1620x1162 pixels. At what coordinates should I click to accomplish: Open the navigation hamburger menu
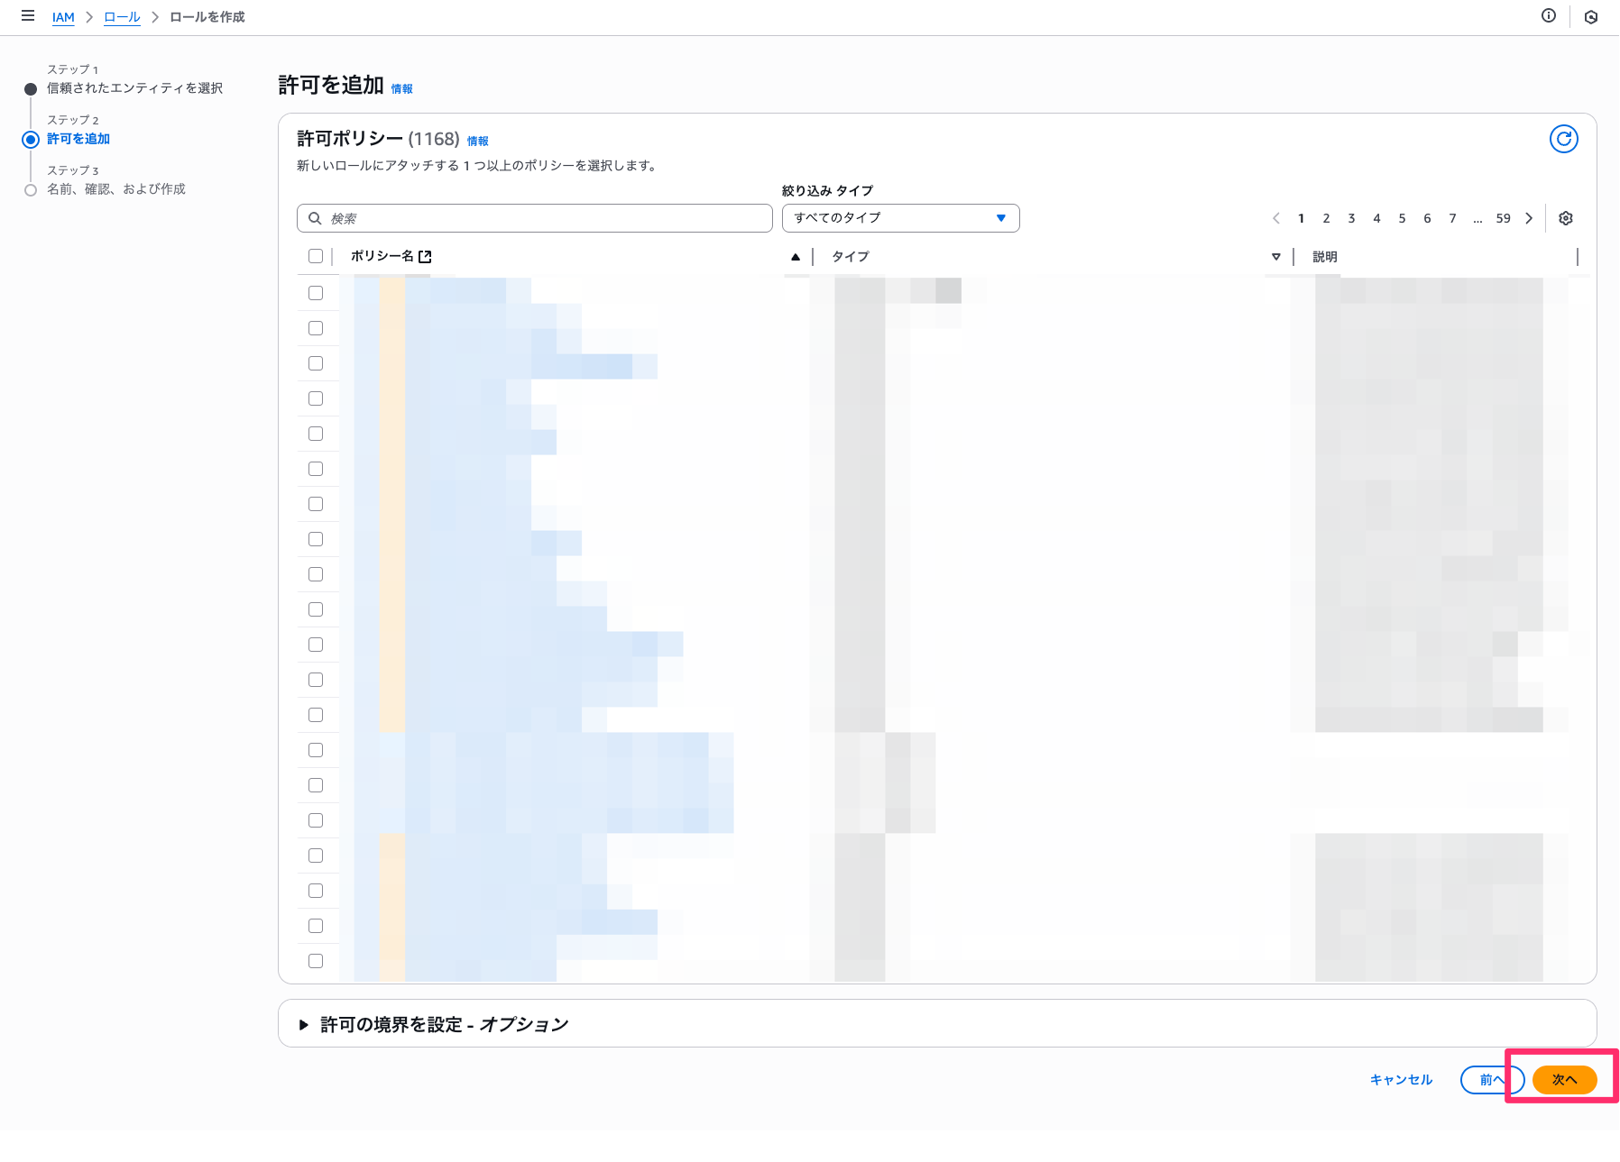point(28,16)
